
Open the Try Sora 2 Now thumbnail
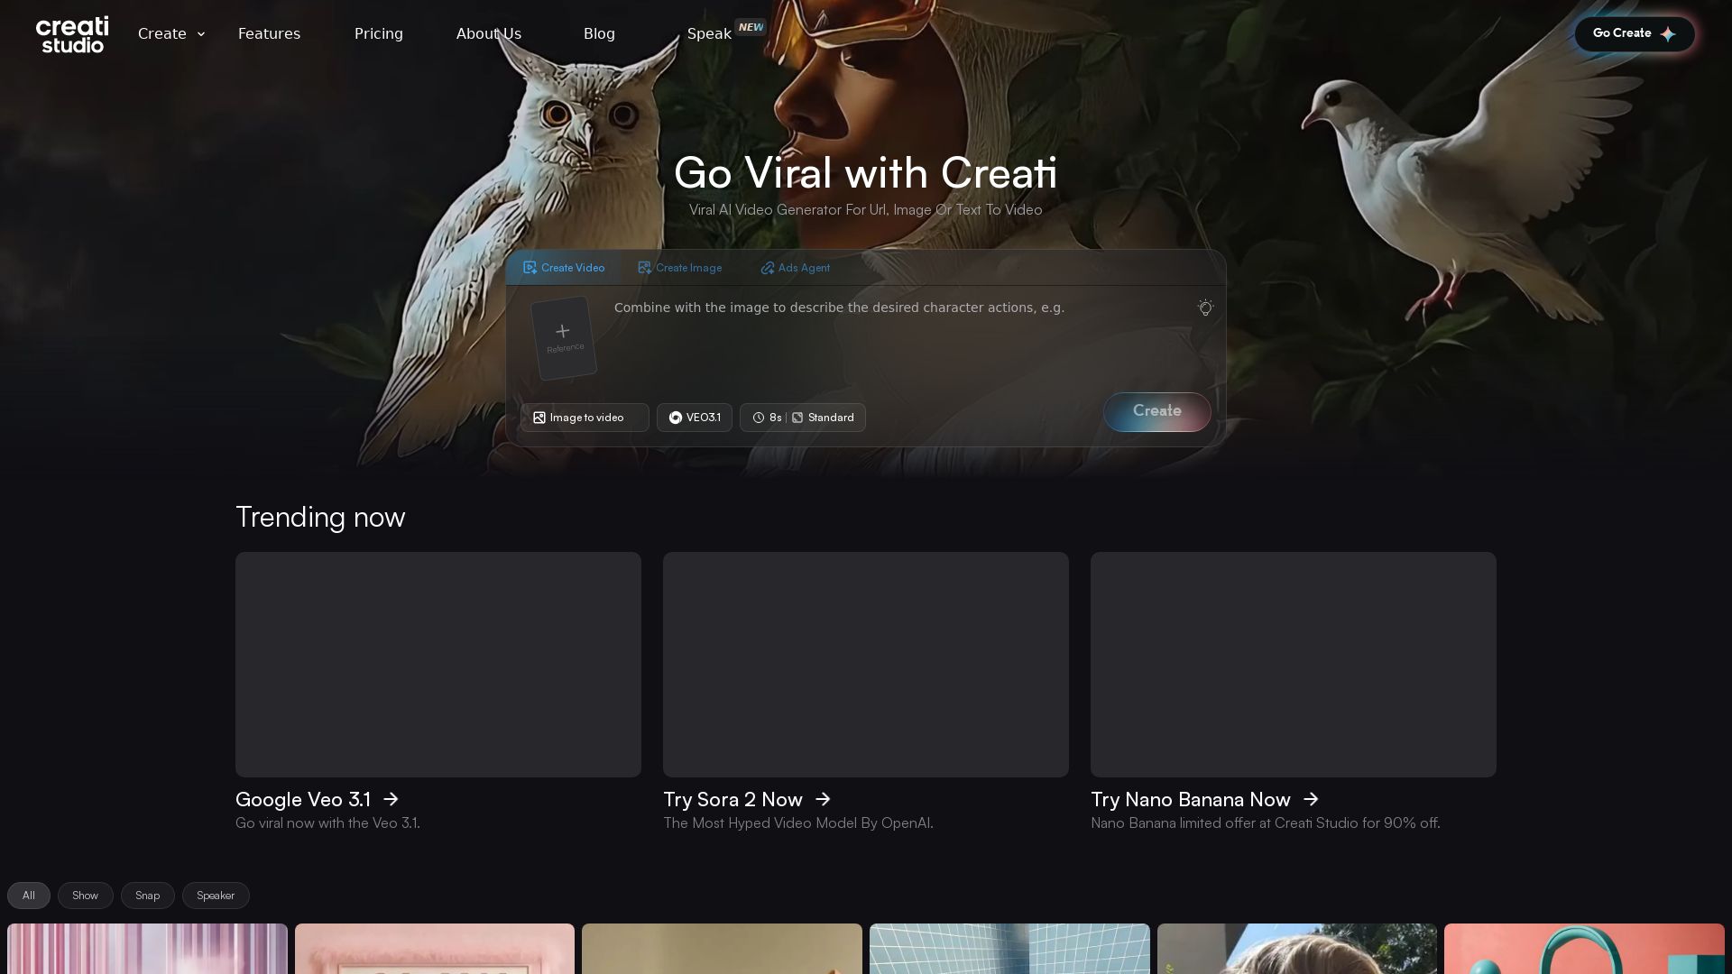tap(866, 665)
